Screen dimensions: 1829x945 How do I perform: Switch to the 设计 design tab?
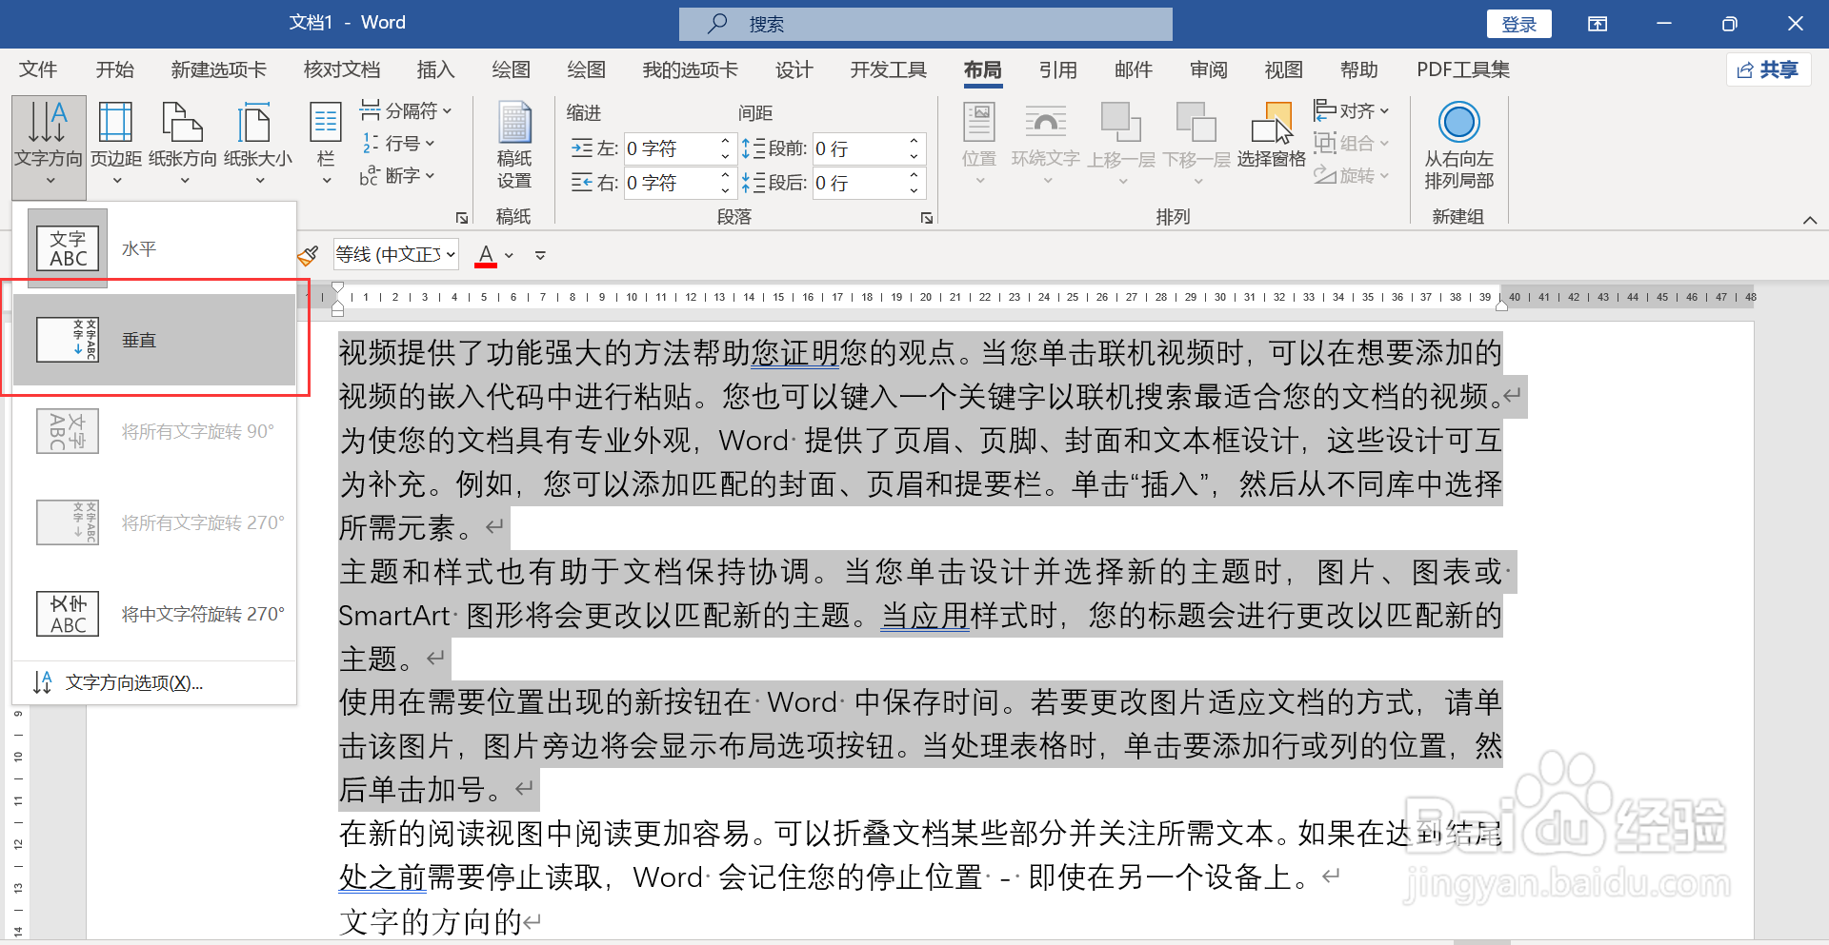pyautogui.click(x=794, y=69)
